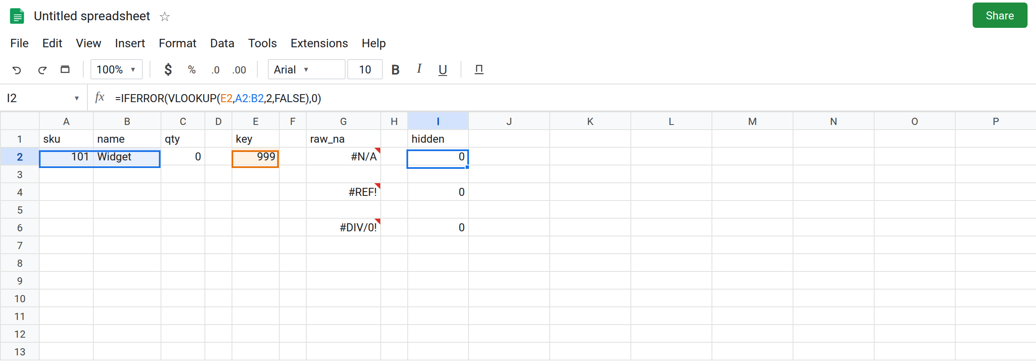This screenshot has width=1036, height=363.
Task: Open the Edit menu
Action: pyautogui.click(x=52, y=43)
